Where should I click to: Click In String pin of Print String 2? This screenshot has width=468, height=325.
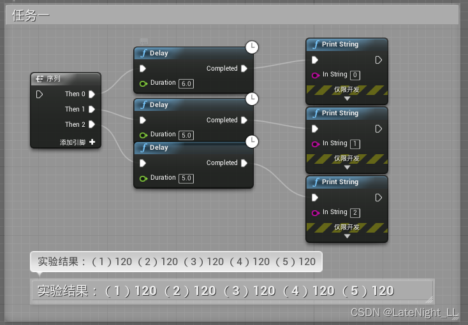[316, 213]
